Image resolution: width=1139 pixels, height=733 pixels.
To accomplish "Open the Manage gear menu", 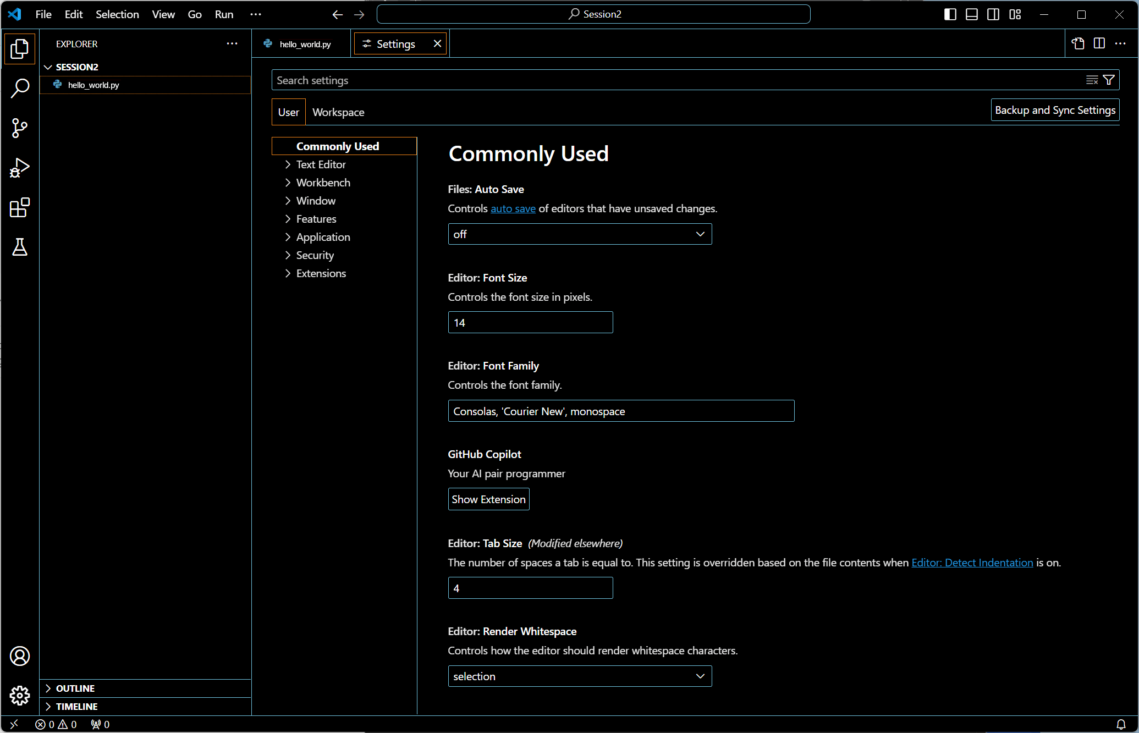I will pos(20,696).
